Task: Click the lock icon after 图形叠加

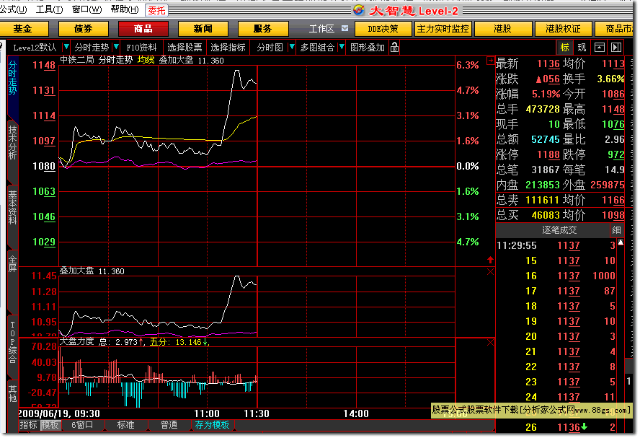Action: click(x=394, y=48)
